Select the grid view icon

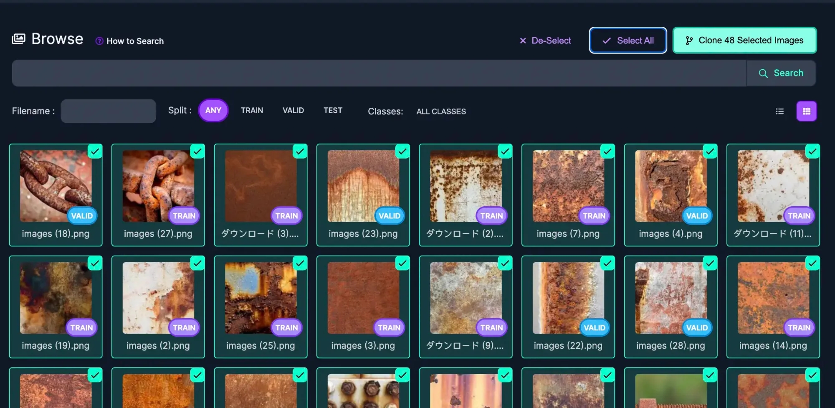[806, 111]
